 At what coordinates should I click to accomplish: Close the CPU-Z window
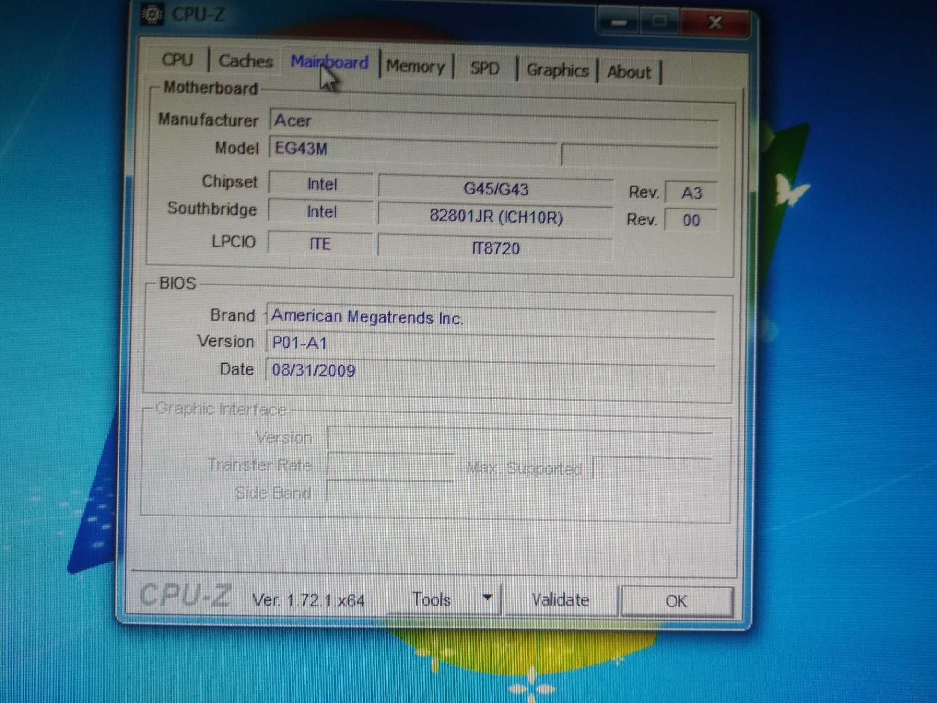point(715,22)
